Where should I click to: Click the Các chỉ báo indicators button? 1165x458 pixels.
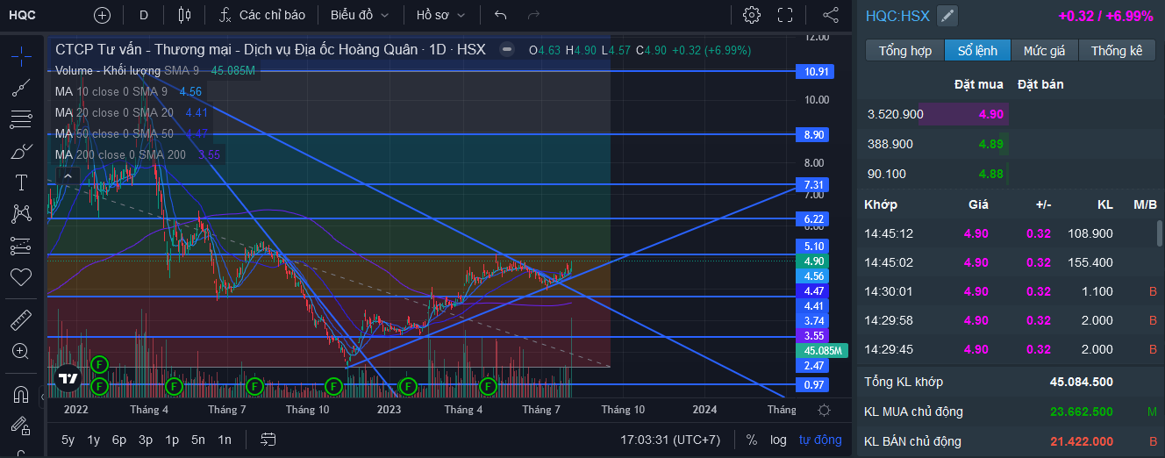[x=262, y=15]
